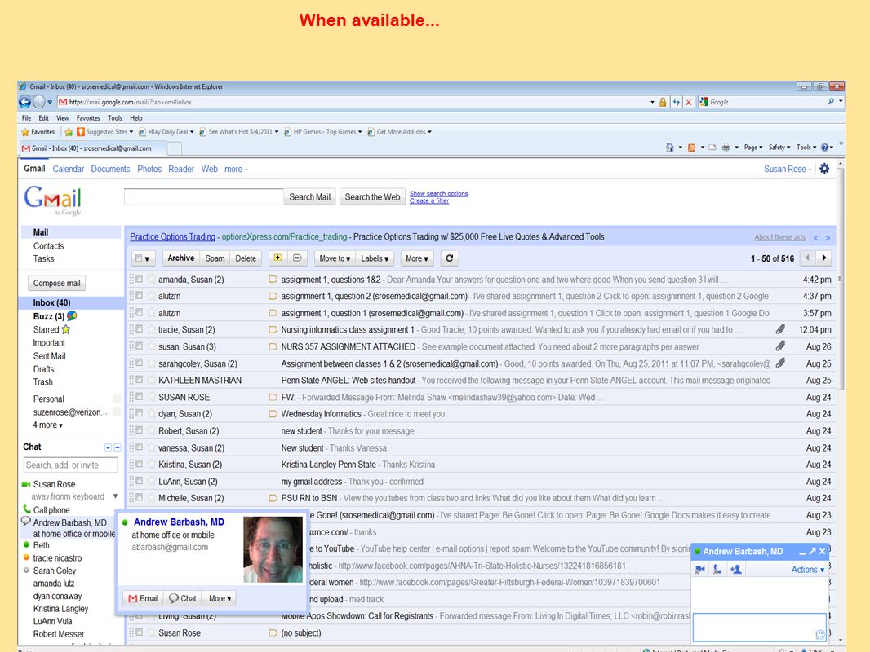
Task: Pop out the Andrew Barbash chat window
Action: pos(812,551)
